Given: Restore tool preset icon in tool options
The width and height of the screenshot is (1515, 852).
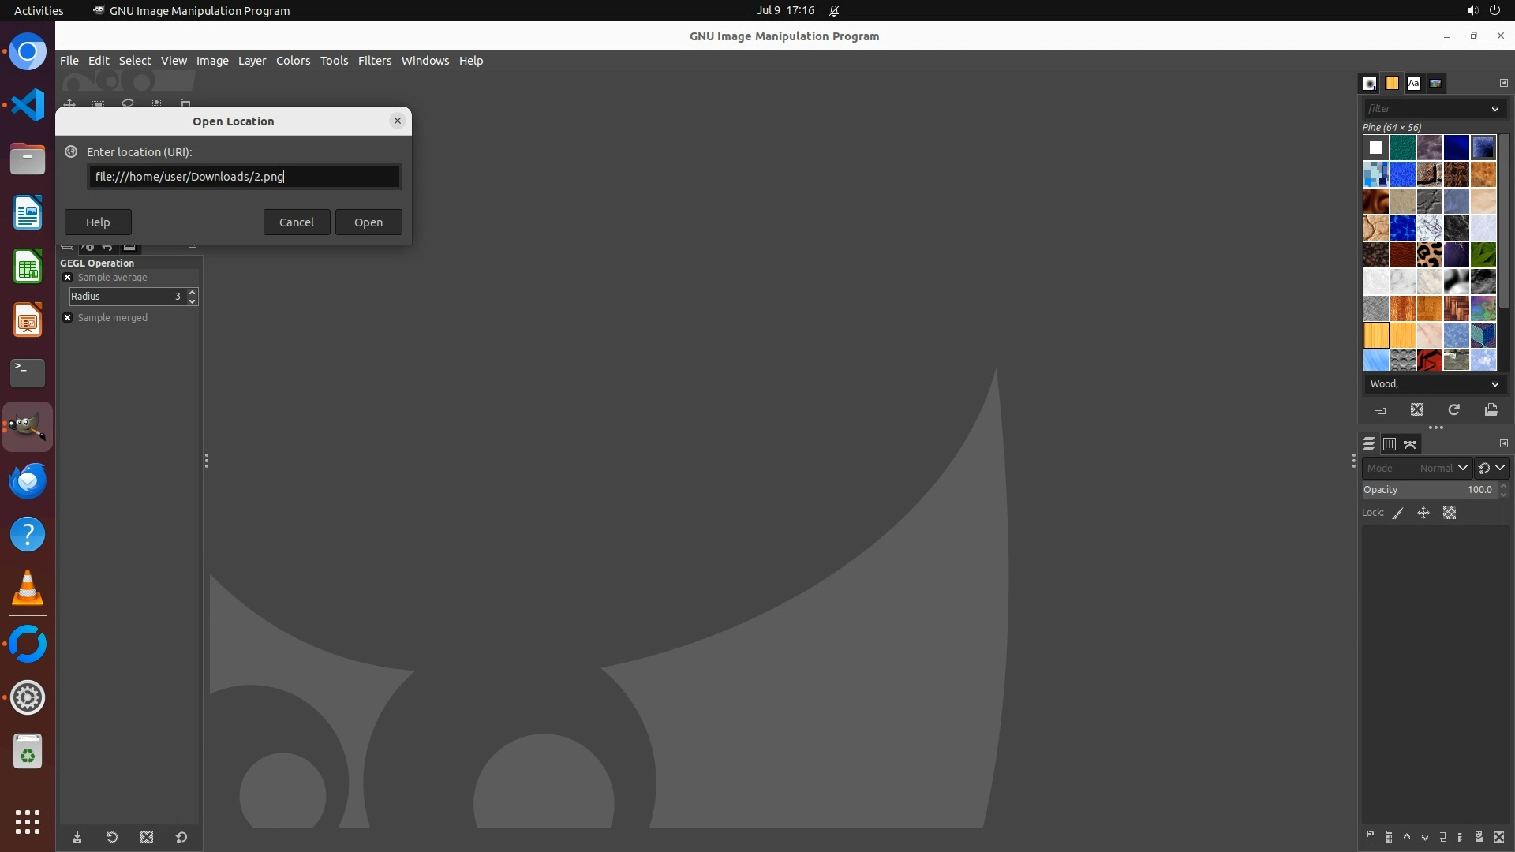Looking at the screenshot, I should 112,837.
